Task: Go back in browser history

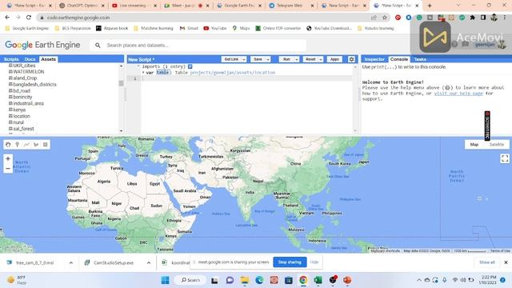Action: 7,18
